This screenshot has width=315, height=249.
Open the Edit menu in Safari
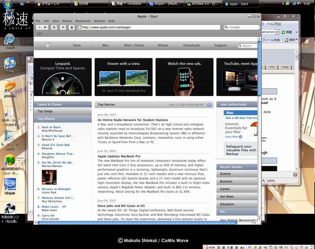coord(47,21)
